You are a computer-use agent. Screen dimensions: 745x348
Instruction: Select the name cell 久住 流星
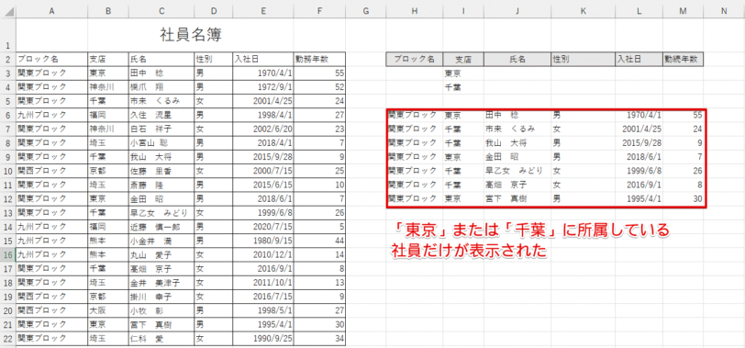[x=161, y=115]
